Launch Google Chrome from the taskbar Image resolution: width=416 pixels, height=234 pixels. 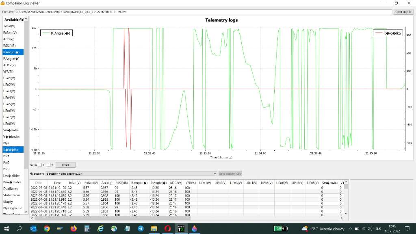(x=47, y=229)
